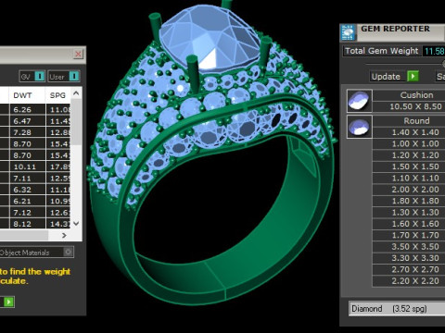Viewport: 445px width, 333px height.
Task: Select the 6.32 DWT cell
Action: pos(28,190)
